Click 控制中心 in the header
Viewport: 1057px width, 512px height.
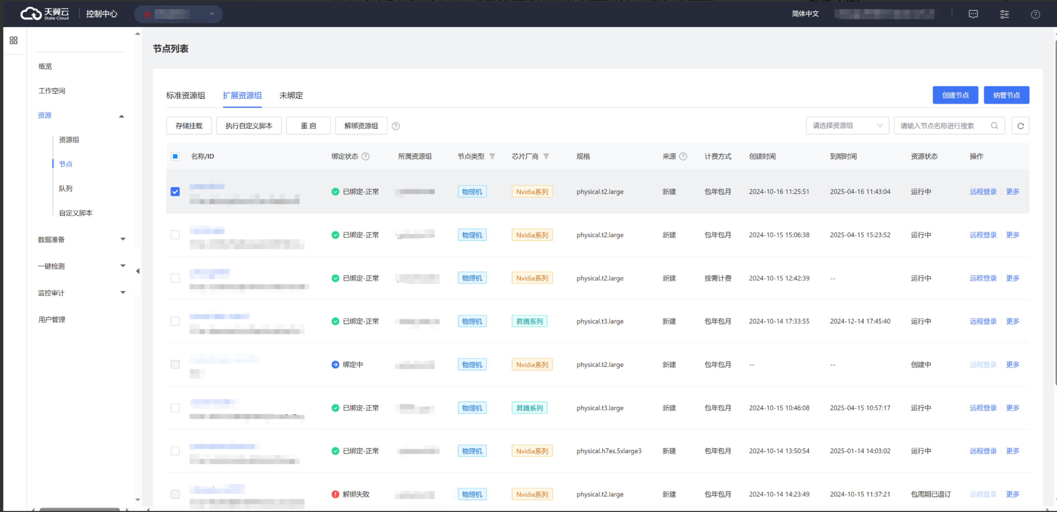(x=101, y=14)
